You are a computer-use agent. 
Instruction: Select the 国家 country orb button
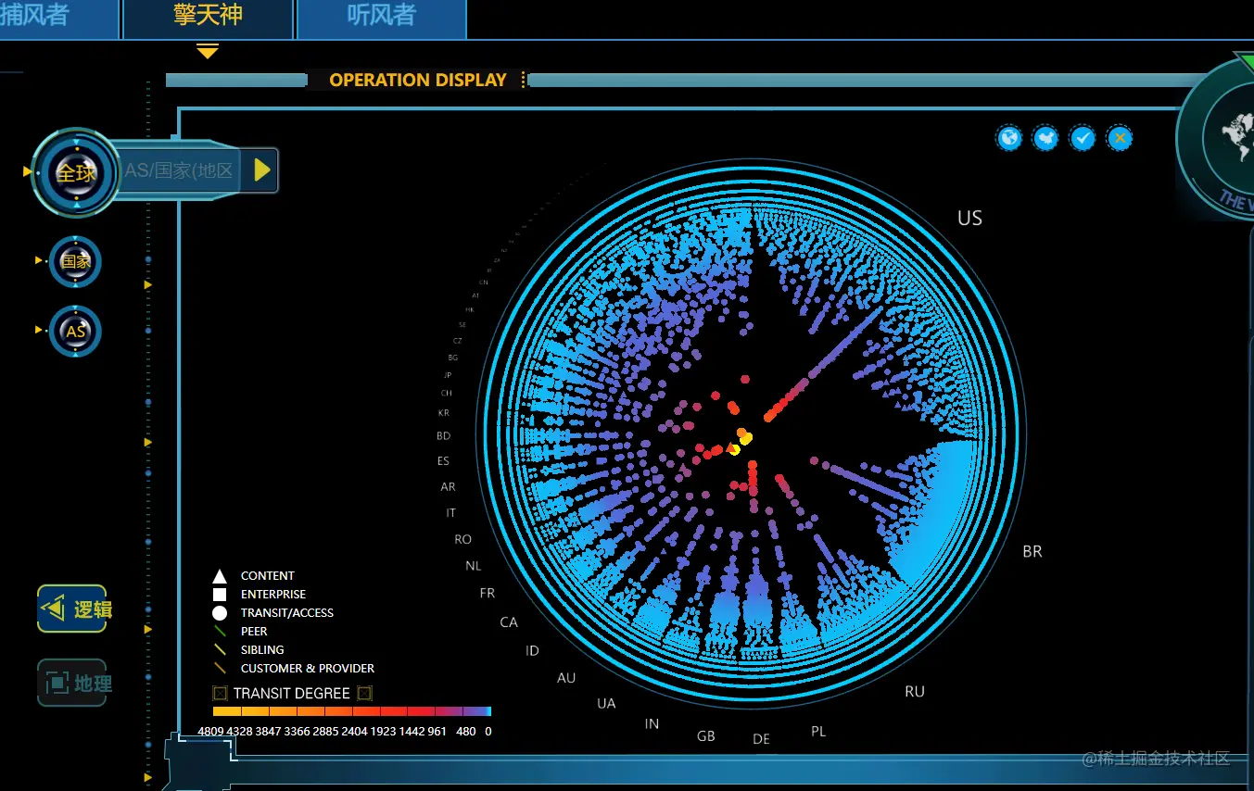(76, 261)
